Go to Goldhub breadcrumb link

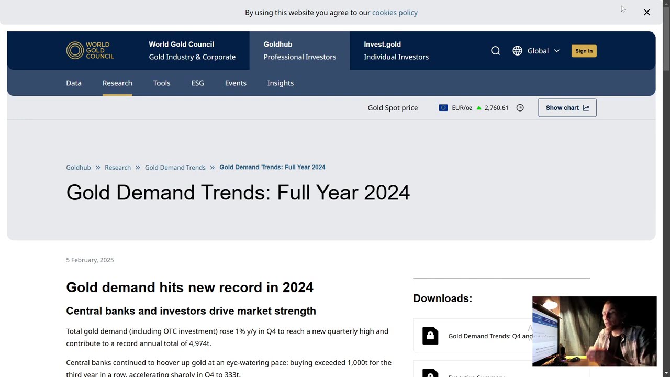[79, 167]
